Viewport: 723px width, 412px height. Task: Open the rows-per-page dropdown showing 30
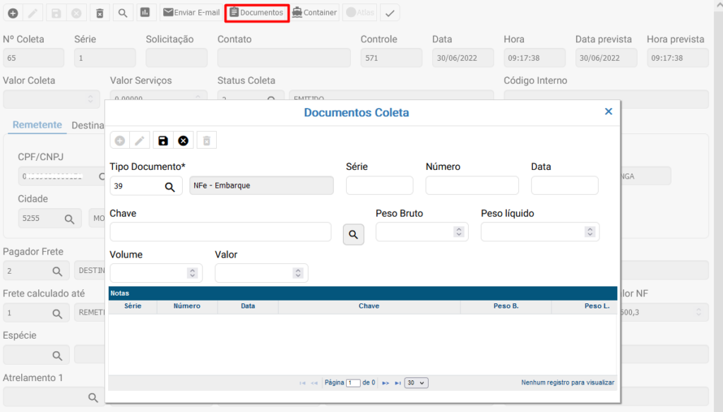(417, 382)
